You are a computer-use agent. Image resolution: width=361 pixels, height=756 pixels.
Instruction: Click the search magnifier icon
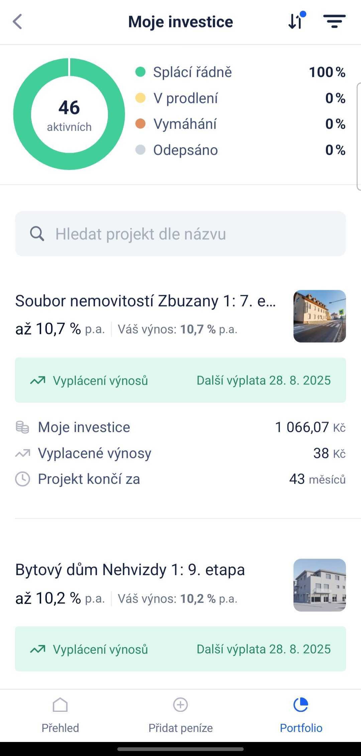click(x=37, y=234)
